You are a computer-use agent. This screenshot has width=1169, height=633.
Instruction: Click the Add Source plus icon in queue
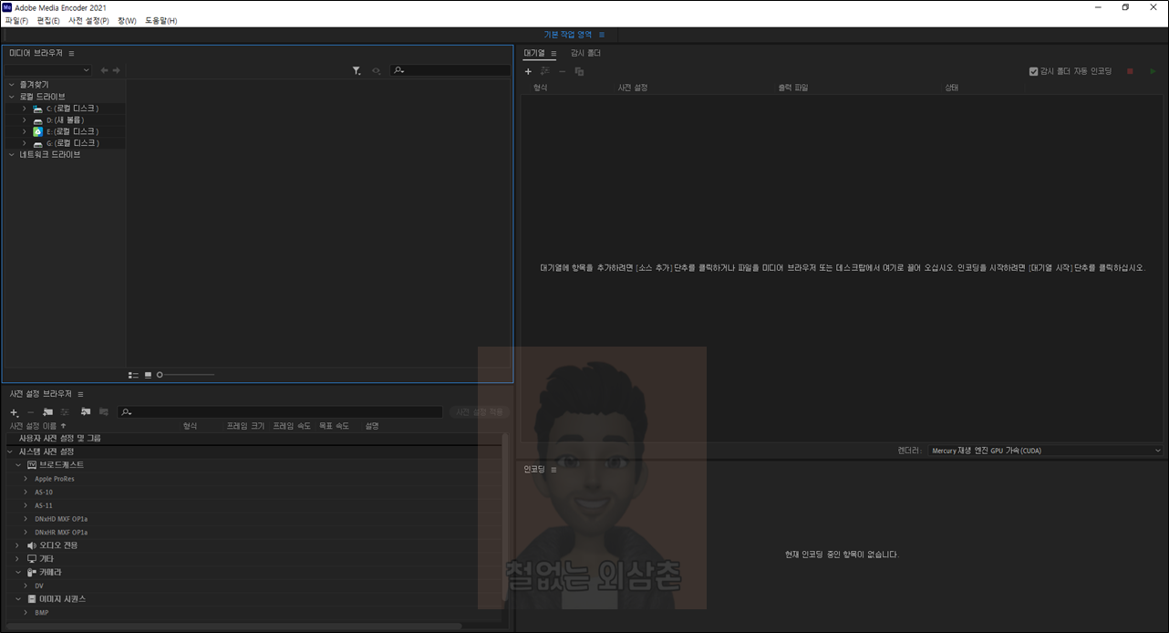(528, 71)
